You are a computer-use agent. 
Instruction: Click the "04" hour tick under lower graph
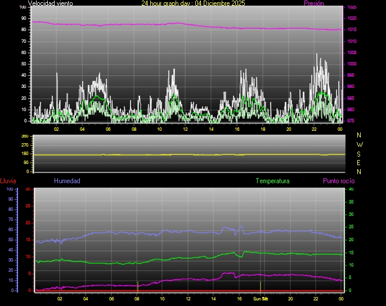point(86,299)
